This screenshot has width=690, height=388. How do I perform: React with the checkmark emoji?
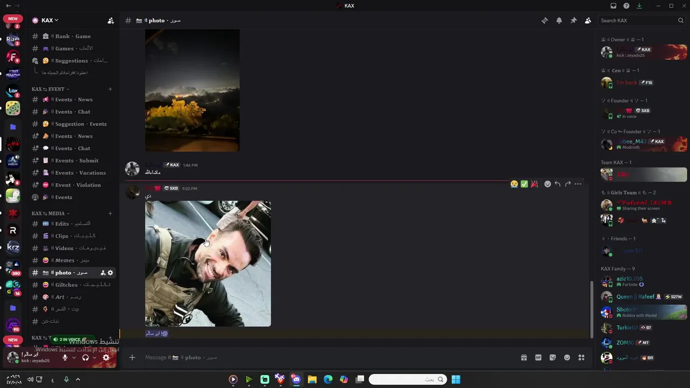tap(524, 184)
